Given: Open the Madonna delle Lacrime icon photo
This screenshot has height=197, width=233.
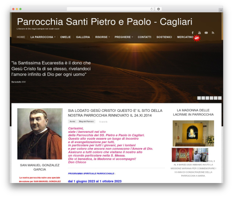Looking at the screenshot, I should point(193,133).
